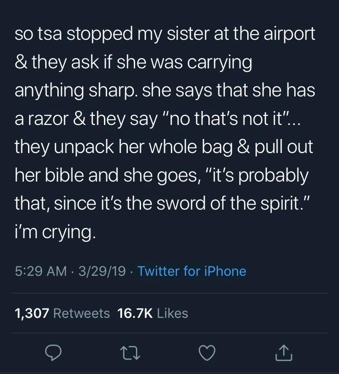Click the 3/29/19 date
Image resolution: width=339 pixels, height=374 pixels.
[102, 271]
